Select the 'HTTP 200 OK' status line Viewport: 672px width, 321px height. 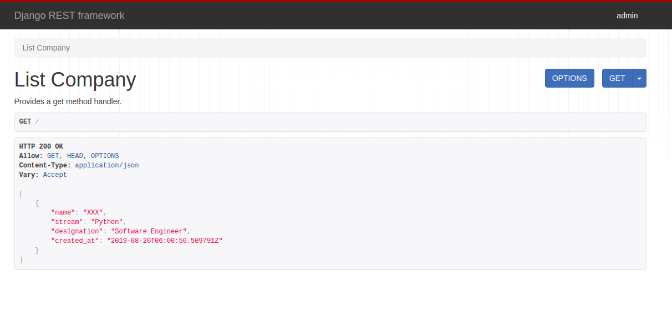point(41,146)
